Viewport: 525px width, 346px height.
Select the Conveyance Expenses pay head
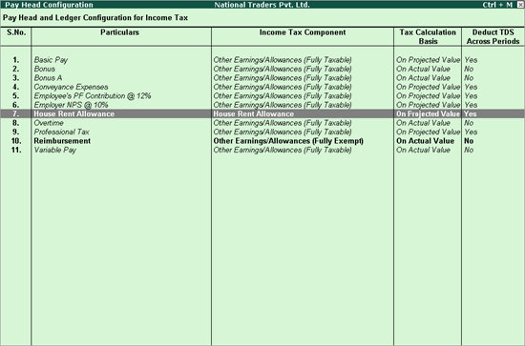[x=71, y=87]
